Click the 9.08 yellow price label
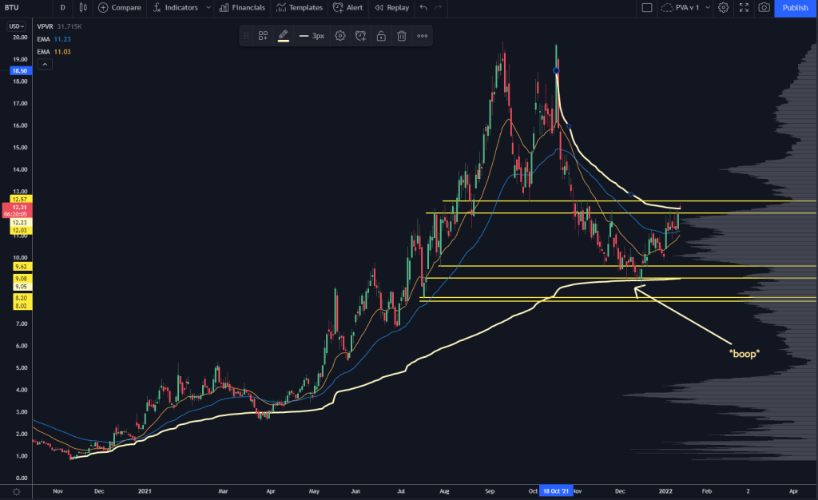 [x=21, y=279]
